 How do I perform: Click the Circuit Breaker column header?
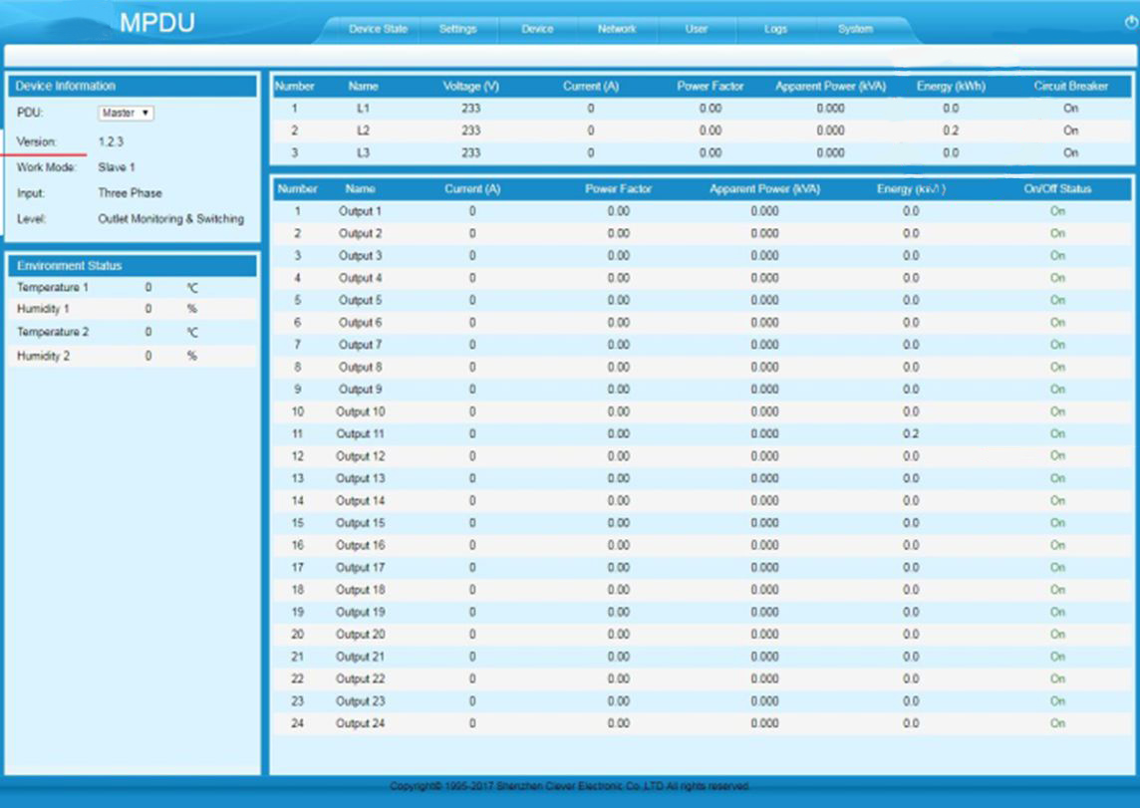coord(1070,87)
